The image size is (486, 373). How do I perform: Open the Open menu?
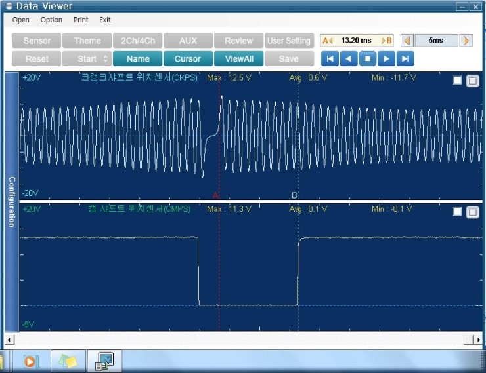click(21, 20)
